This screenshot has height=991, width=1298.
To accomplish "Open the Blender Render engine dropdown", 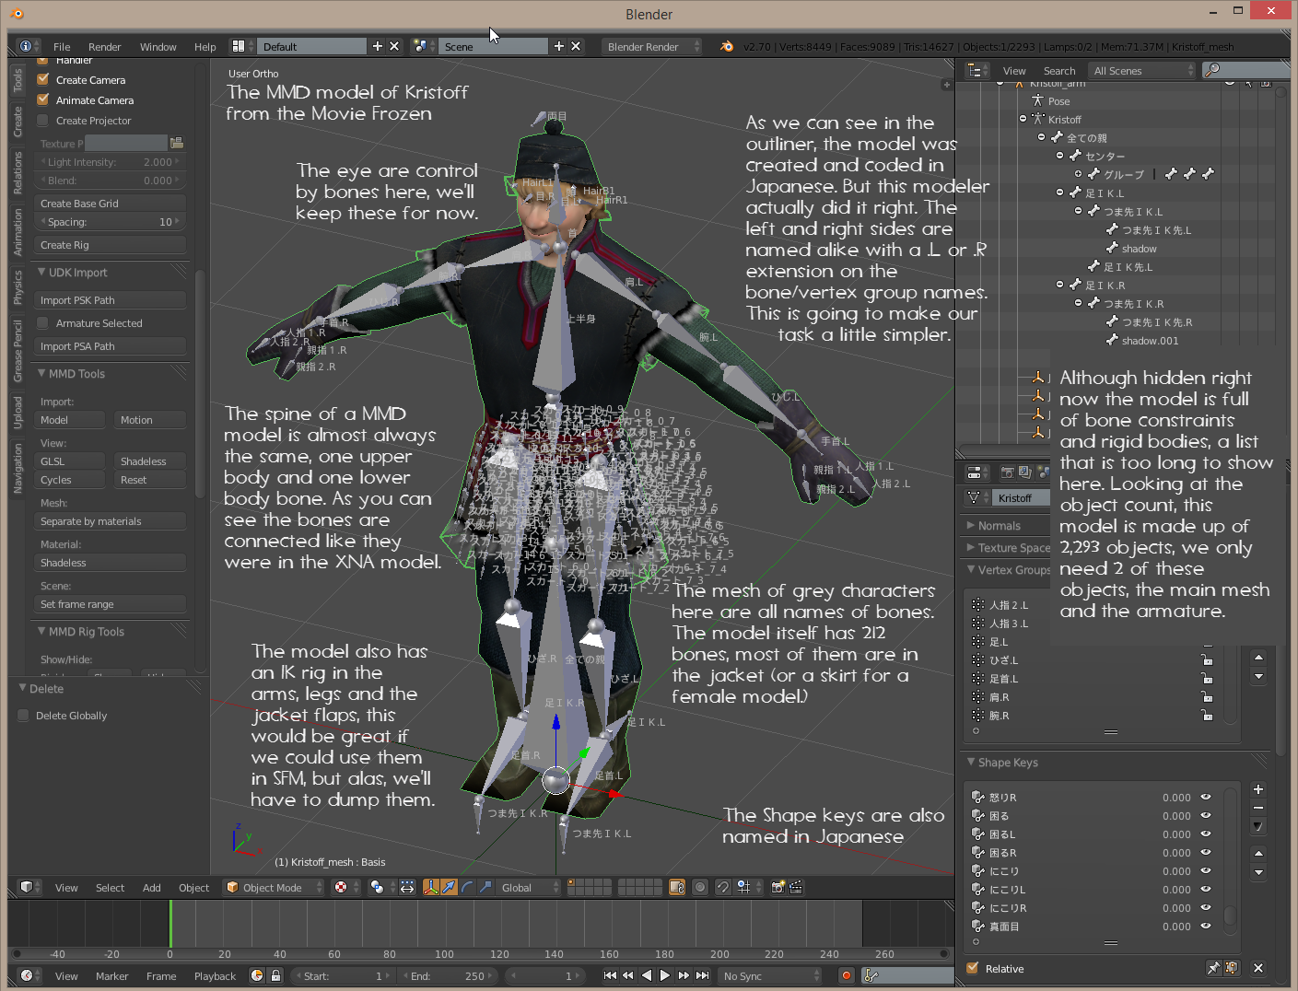I will (651, 46).
